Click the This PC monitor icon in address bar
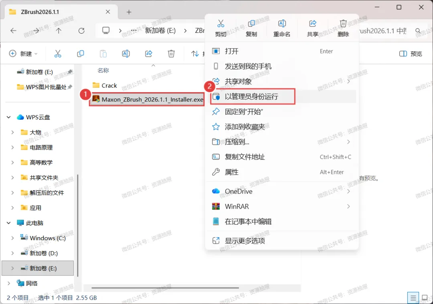Viewport: 433px width, 304px height. 106,30
